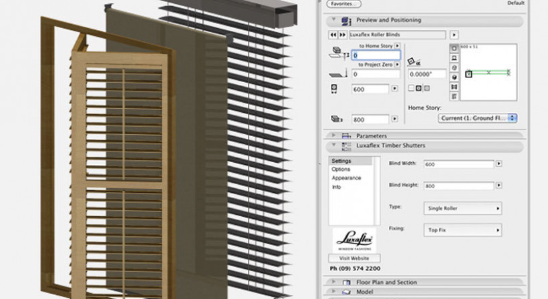The height and width of the screenshot is (299, 548).
Task: Click the Parameters panel icon
Action: pyautogui.click(x=346, y=135)
